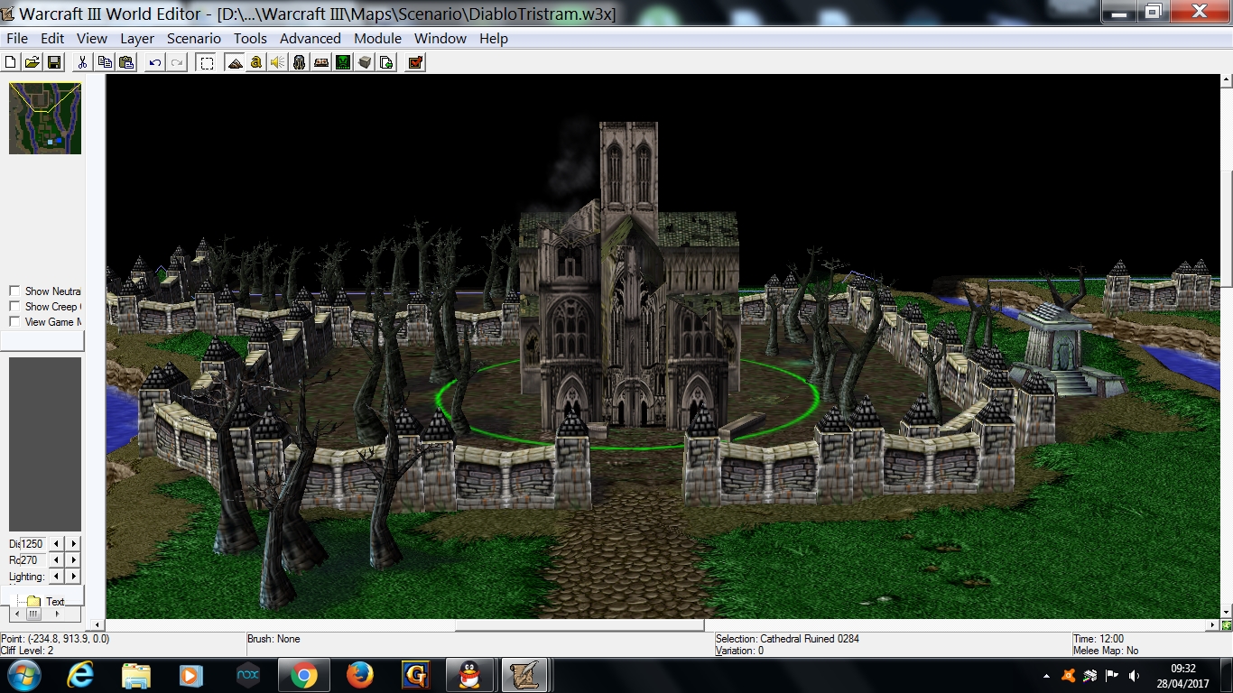Open the View menu
Image resolution: width=1233 pixels, height=693 pixels.
coord(92,38)
